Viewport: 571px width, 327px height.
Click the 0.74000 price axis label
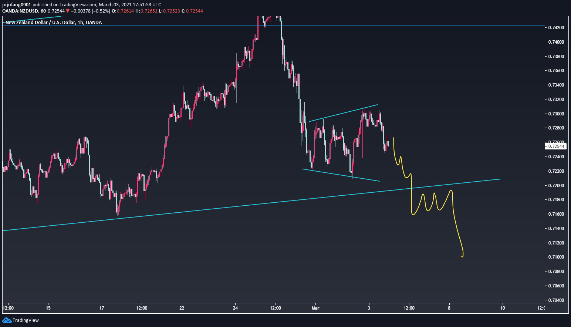556,42
